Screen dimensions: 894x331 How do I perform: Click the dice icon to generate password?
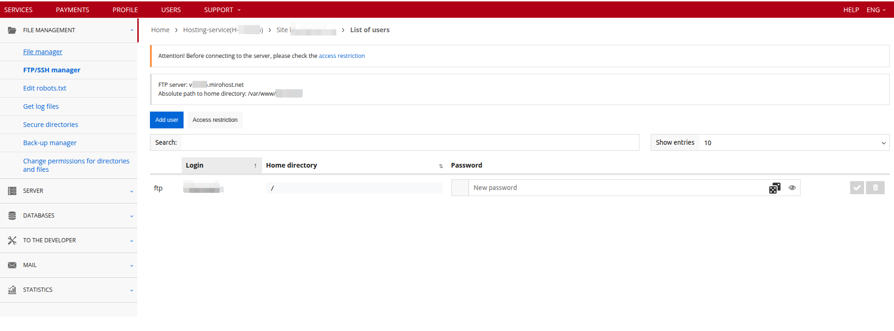774,188
